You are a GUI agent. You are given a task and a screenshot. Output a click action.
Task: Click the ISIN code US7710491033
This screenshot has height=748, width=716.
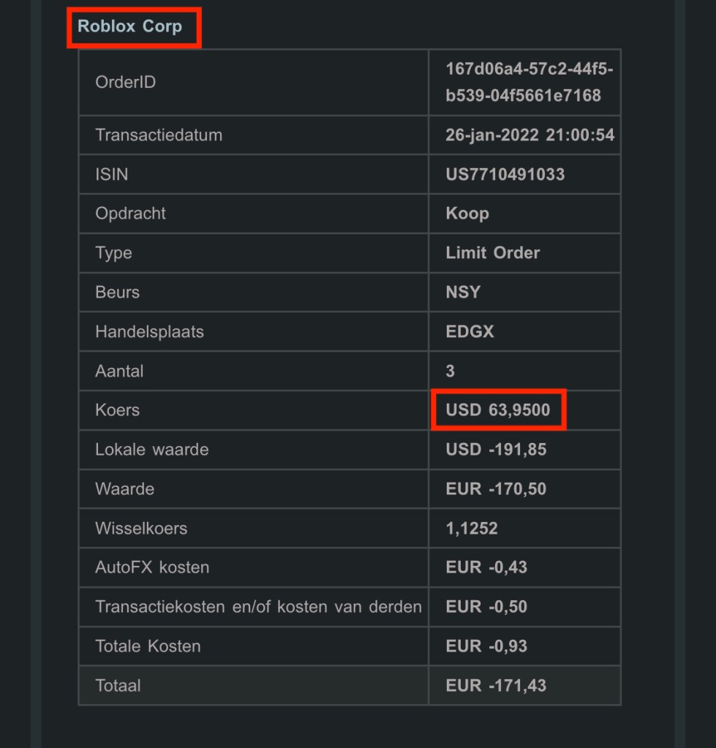(x=505, y=175)
